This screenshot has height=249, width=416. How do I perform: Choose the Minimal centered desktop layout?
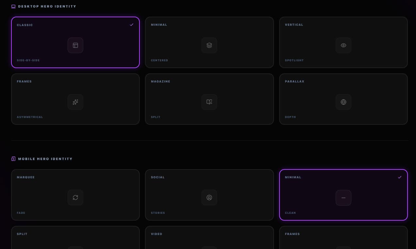(x=209, y=42)
